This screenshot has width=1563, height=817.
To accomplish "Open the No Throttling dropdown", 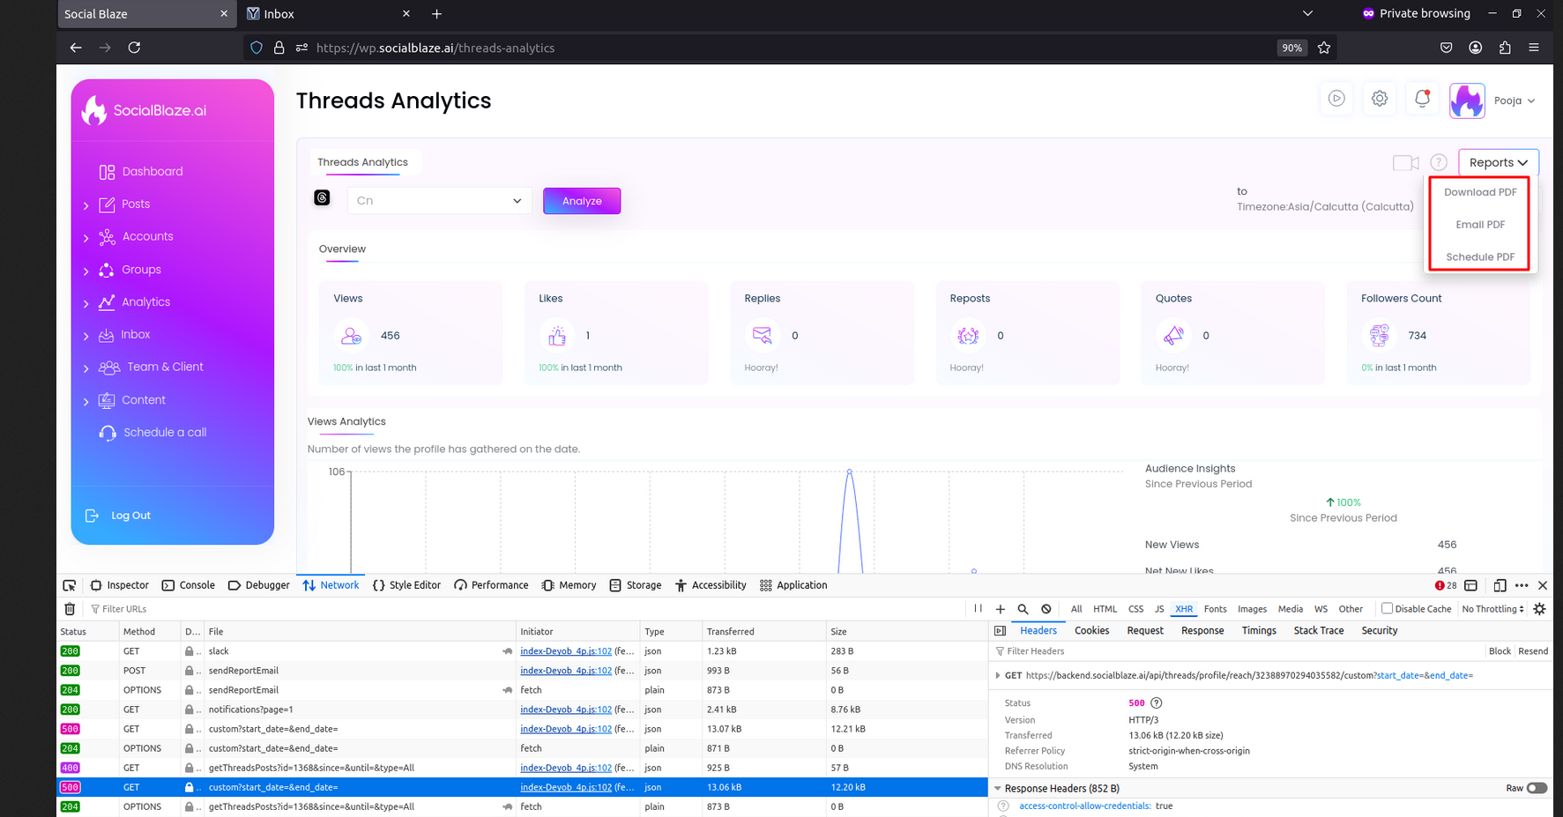I will [1492, 609].
